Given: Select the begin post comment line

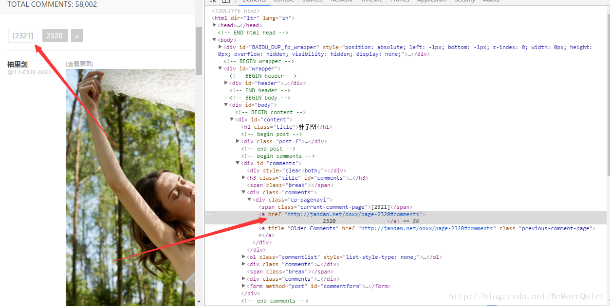Looking at the screenshot, I should pos(272,134).
